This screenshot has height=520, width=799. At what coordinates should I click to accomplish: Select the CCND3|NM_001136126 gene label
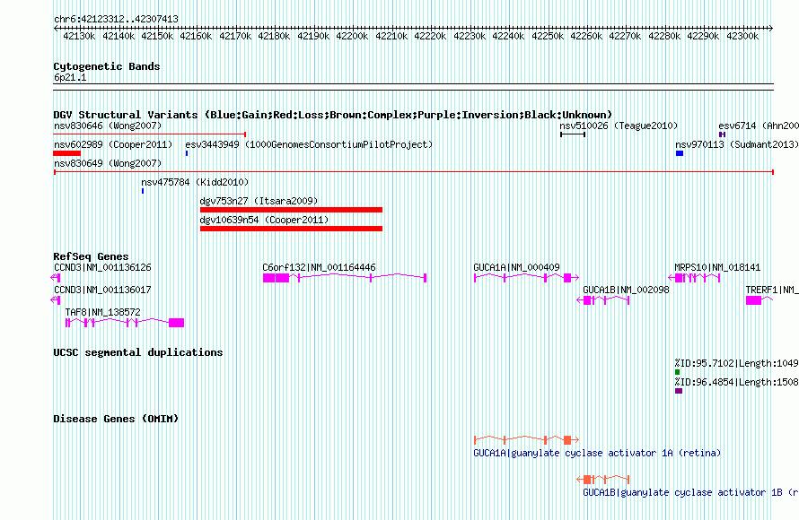102,267
